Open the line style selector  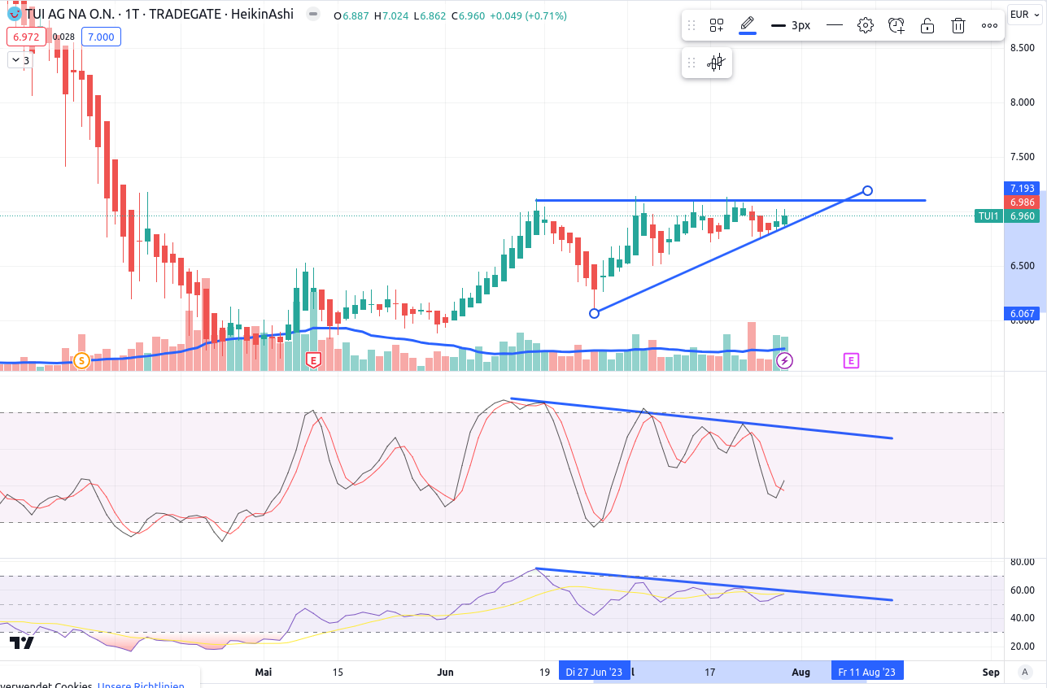[834, 25]
